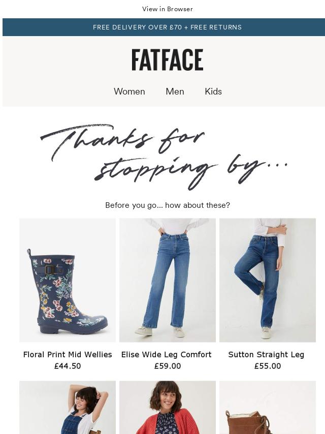Open the wide leg jeans product photo
Screen dimensions: 325x434
(x=168, y=280)
